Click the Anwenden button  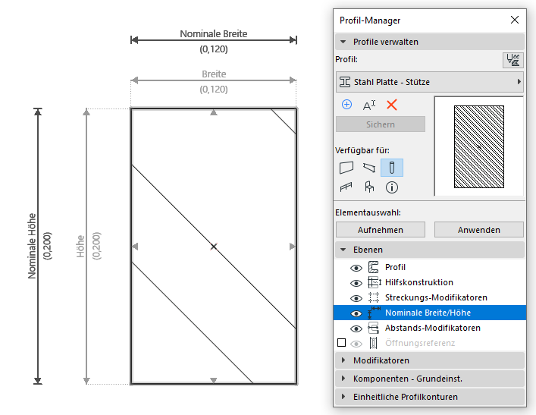[479, 230]
